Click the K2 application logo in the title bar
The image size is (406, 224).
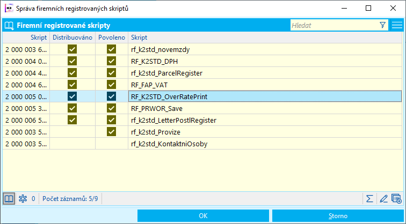9,8
